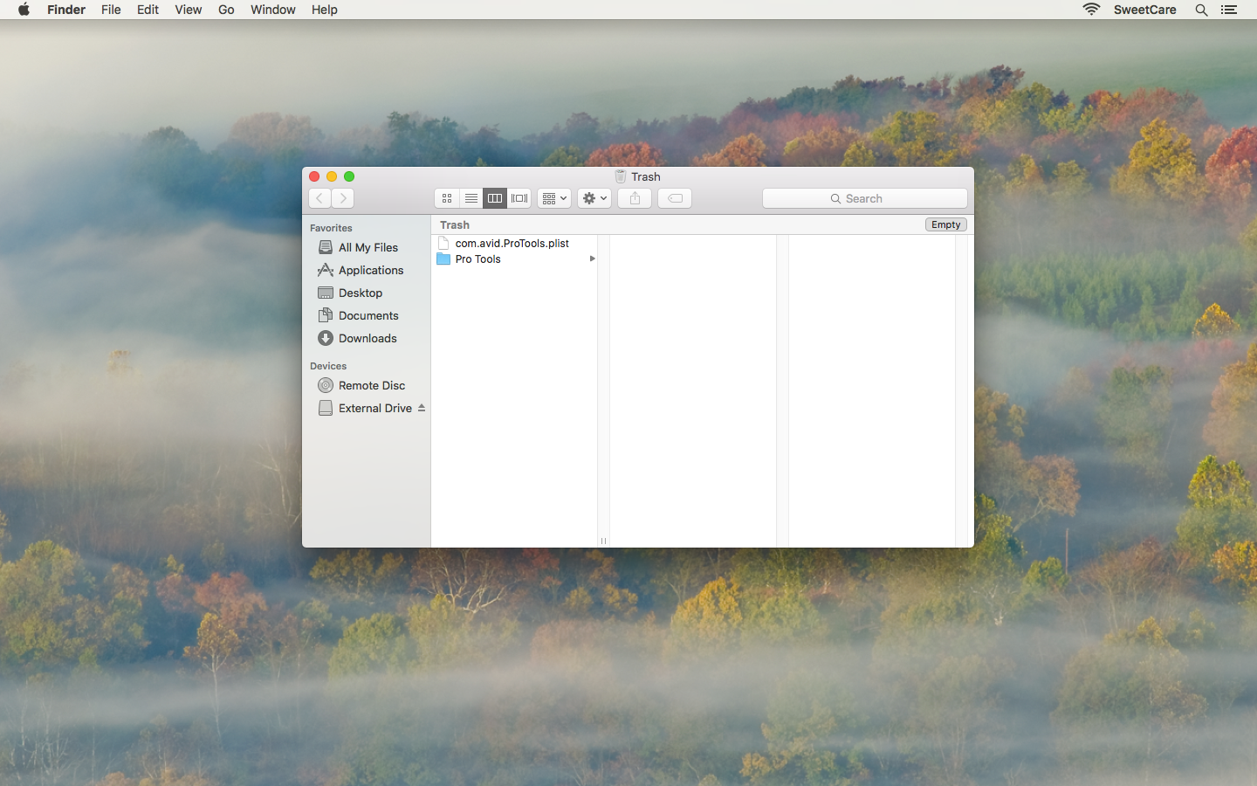This screenshot has width=1257, height=786.
Task: Go forward with the right arrow button
Action: pyautogui.click(x=343, y=198)
